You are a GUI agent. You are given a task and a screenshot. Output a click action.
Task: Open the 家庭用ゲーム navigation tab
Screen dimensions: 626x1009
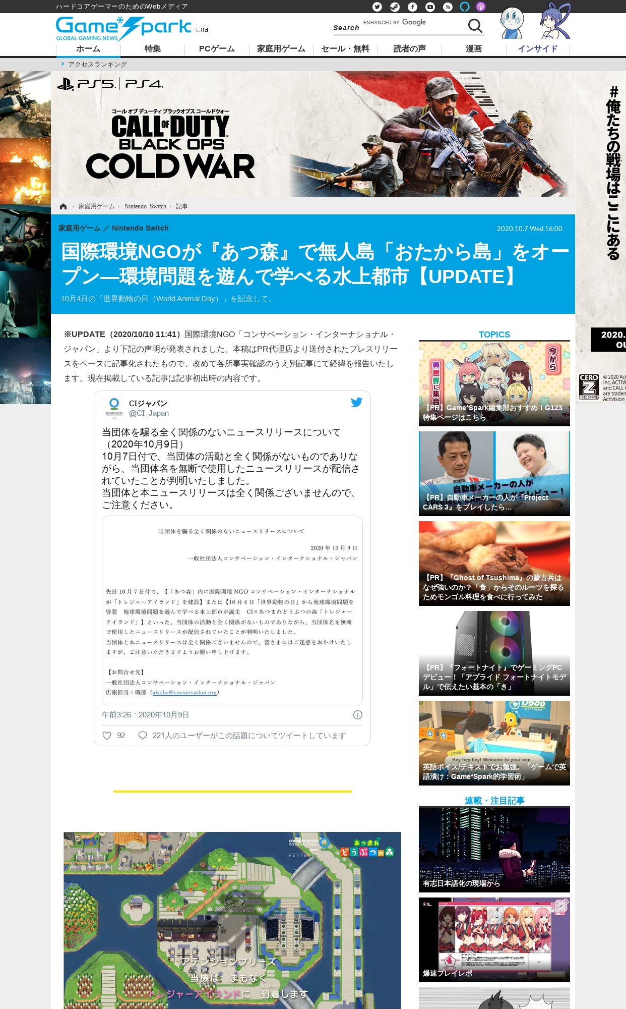281,49
